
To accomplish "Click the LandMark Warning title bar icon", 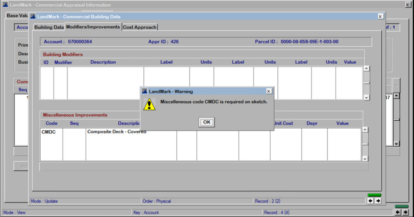I will click(x=144, y=91).
